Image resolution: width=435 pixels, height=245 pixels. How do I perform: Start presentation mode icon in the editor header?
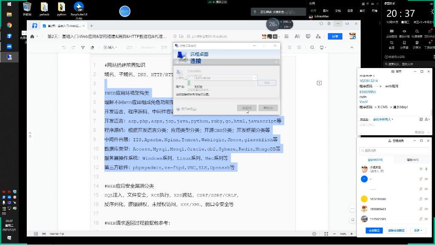coord(308,37)
